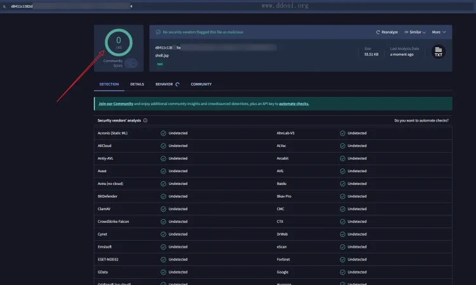The height and width of the screenshot is (285, 476).
Task: Click 'Do you want to automate checks?'
Action: (x=421, y=120)
